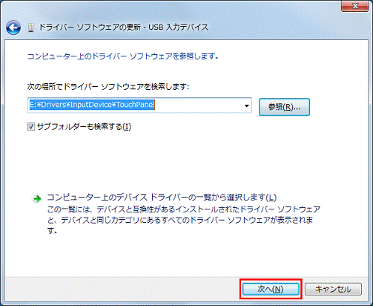Click the USB device icon in title
This screenshot has width=373, height=306.
[31, 27]
